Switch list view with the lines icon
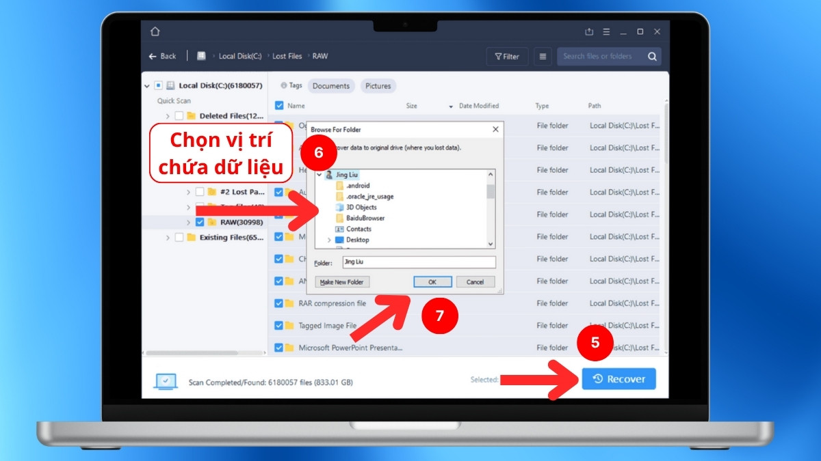 point(543,56)
